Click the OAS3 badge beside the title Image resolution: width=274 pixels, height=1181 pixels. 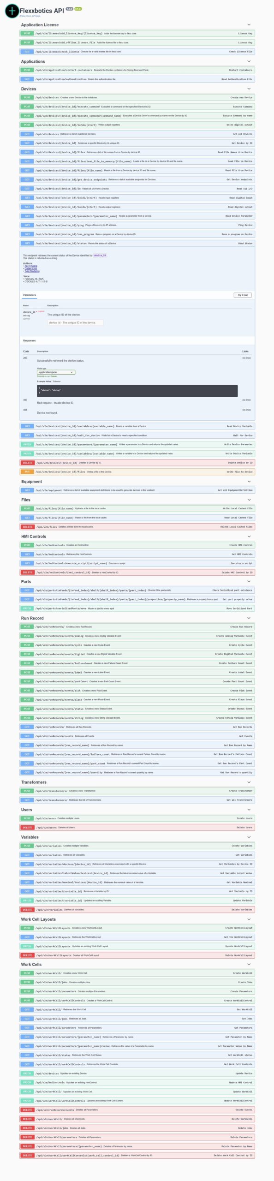(x=78, y=9)
